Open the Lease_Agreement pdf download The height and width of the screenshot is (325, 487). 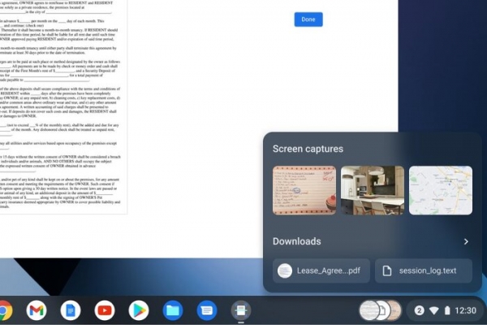[321, 271]
